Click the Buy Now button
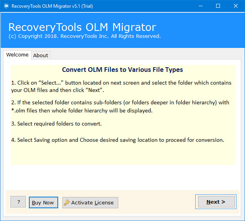This screenshot has height=221, width=245. [44, 202]
